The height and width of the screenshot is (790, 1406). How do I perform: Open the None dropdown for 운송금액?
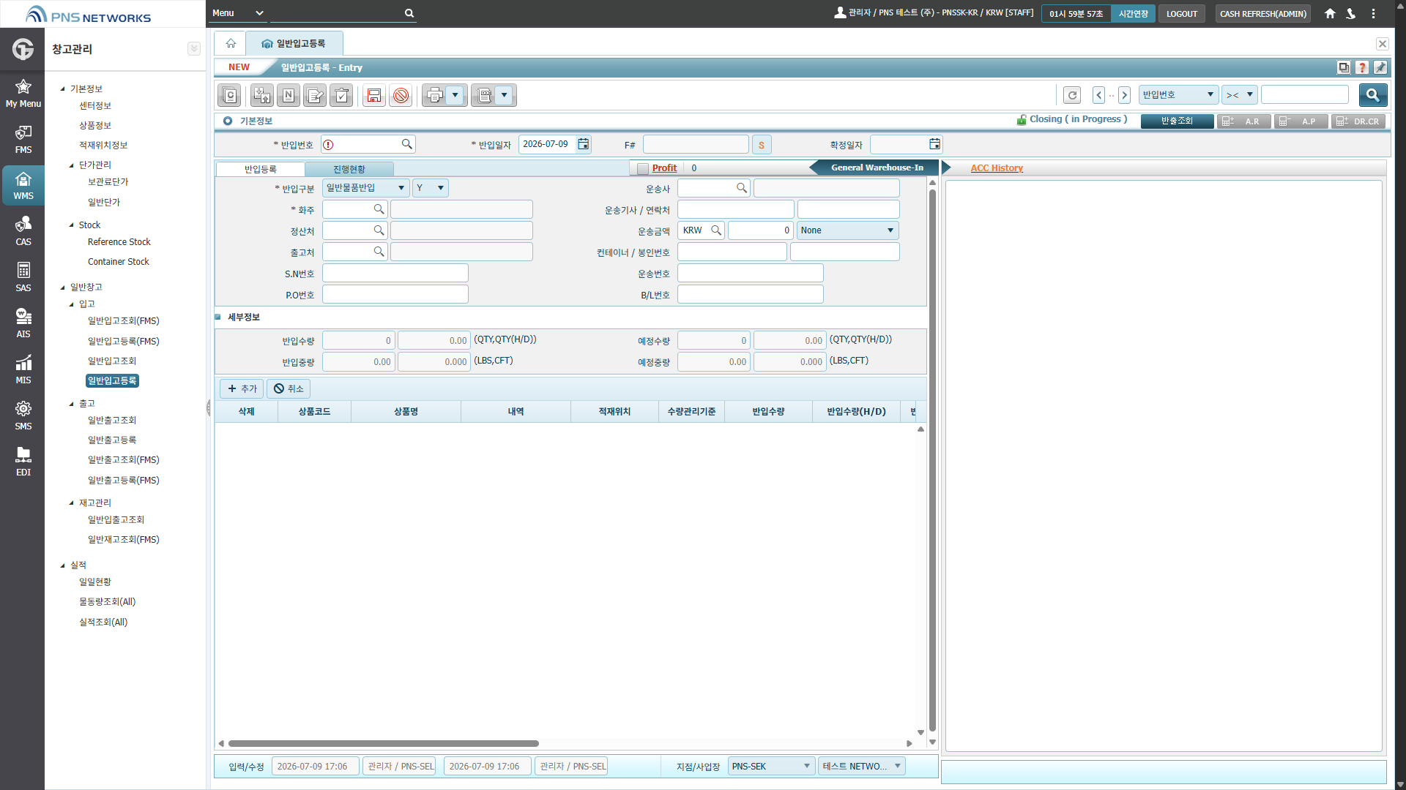tap(847, 230)
